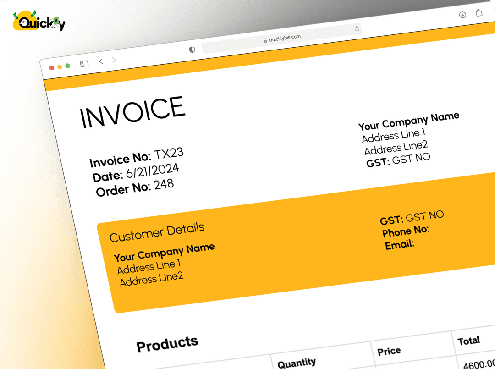Click GST NO in the customer panel
Viewport: 495px width, 369px height.
point(425,216)
